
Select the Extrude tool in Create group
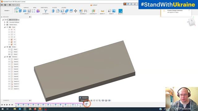click(20, 11)
